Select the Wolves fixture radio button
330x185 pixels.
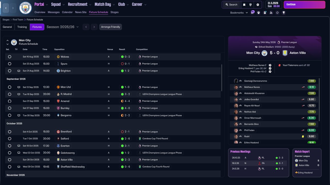[x=10, y=57]
